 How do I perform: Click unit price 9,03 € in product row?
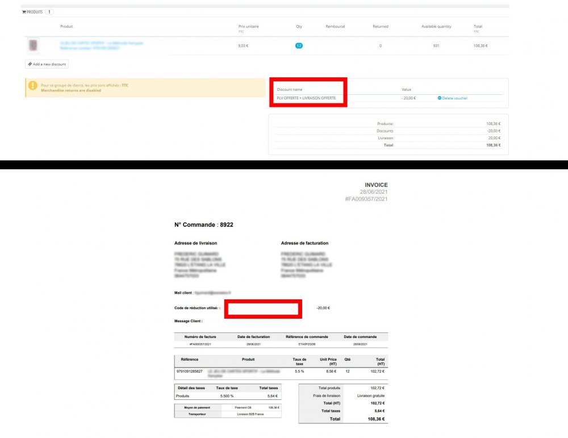[x=243, y=45]
